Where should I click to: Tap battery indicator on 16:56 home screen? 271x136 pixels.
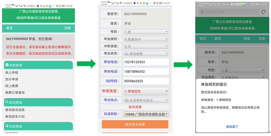(x=64, y=6)
